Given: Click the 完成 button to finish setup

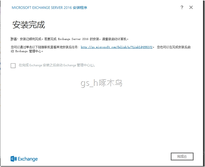Looking at the screenshot, I should [x=182, y=156].
